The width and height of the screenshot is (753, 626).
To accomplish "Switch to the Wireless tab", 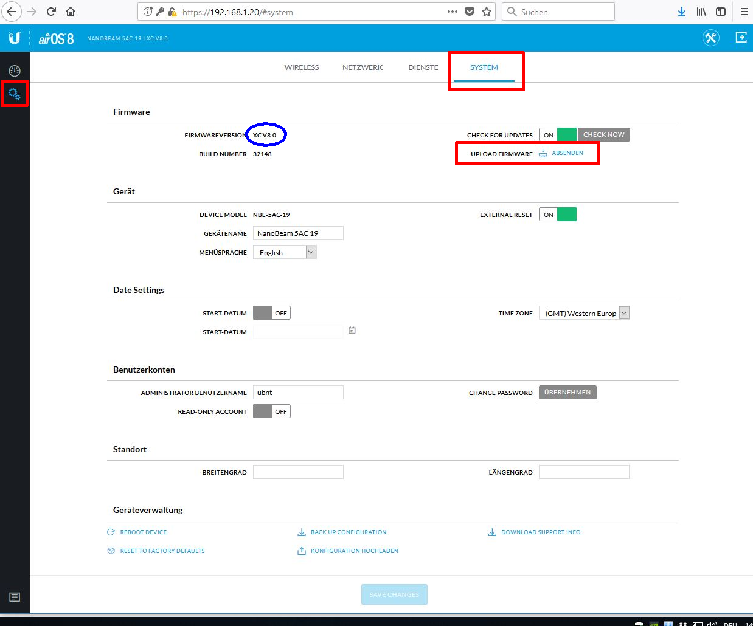I will pos(302,67).
